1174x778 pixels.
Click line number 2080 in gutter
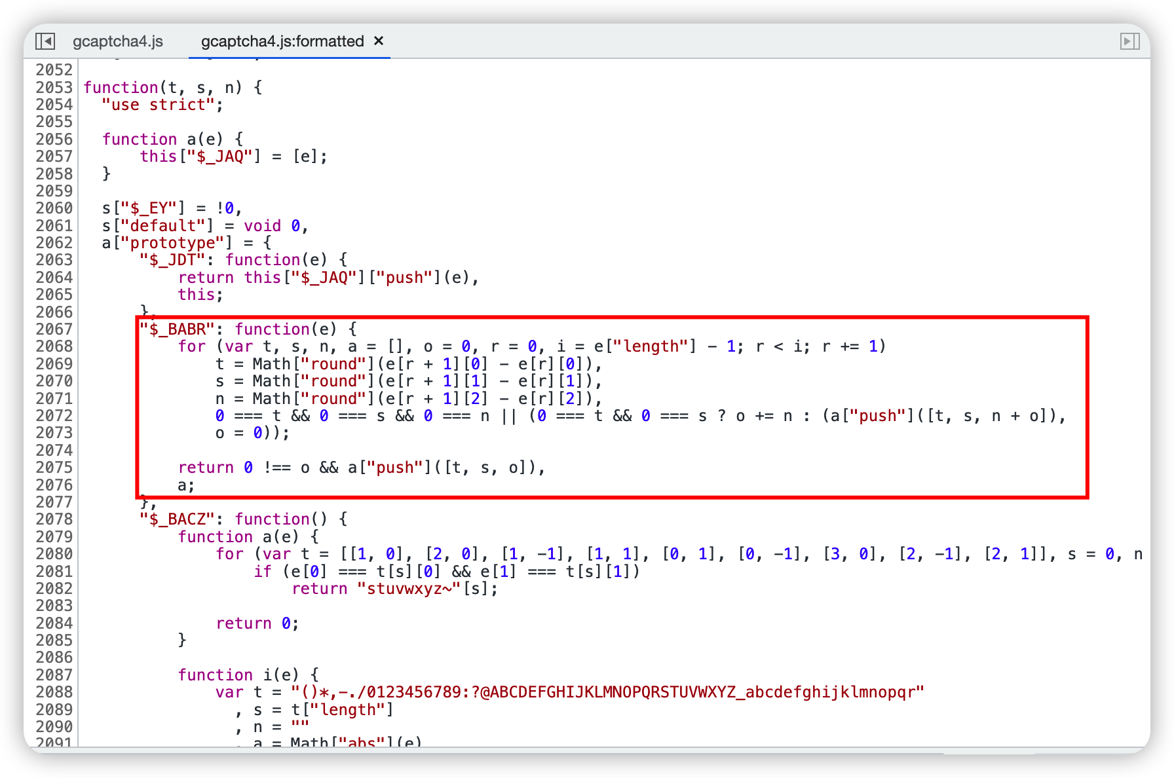pos(54,554)
